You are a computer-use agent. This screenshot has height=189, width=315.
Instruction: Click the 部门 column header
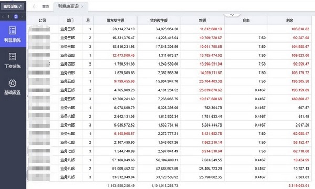[70, 20]
